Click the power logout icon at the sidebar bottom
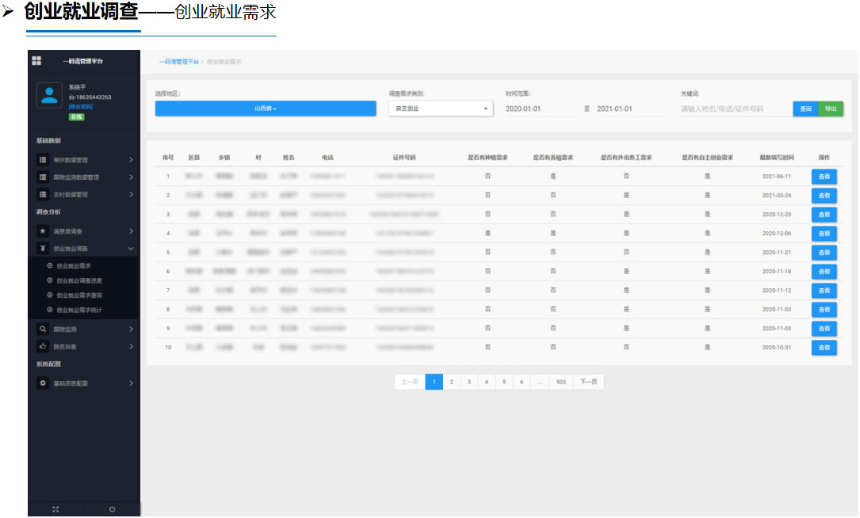 [x=112, y=509]
